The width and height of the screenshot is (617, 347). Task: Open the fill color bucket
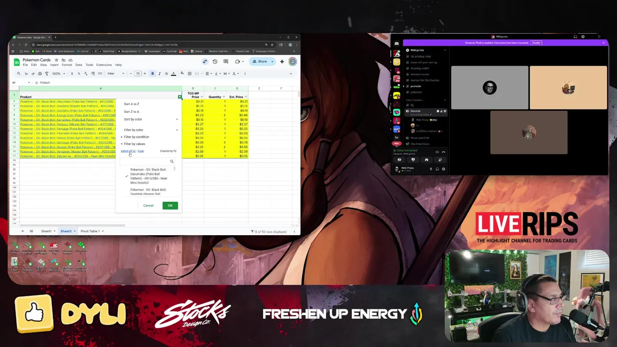pos(182,74)
